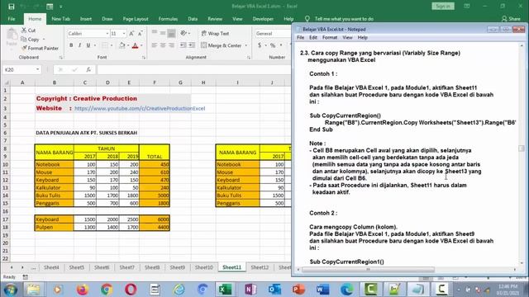Decrease font size with the smaller A
Screen dimensions: 529x297
pyautogui.click(x=141, y=33)
